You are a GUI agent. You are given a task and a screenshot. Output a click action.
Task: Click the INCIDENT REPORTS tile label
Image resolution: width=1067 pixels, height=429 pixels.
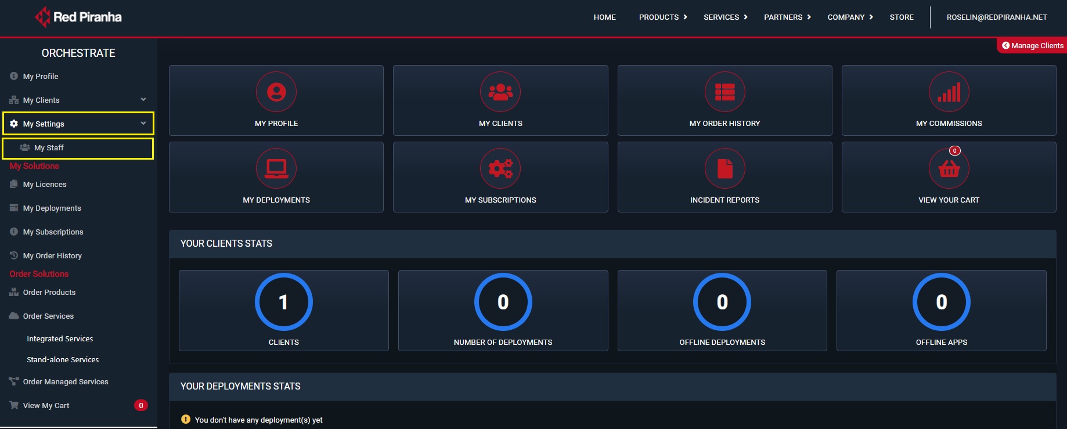click(724, 200)
